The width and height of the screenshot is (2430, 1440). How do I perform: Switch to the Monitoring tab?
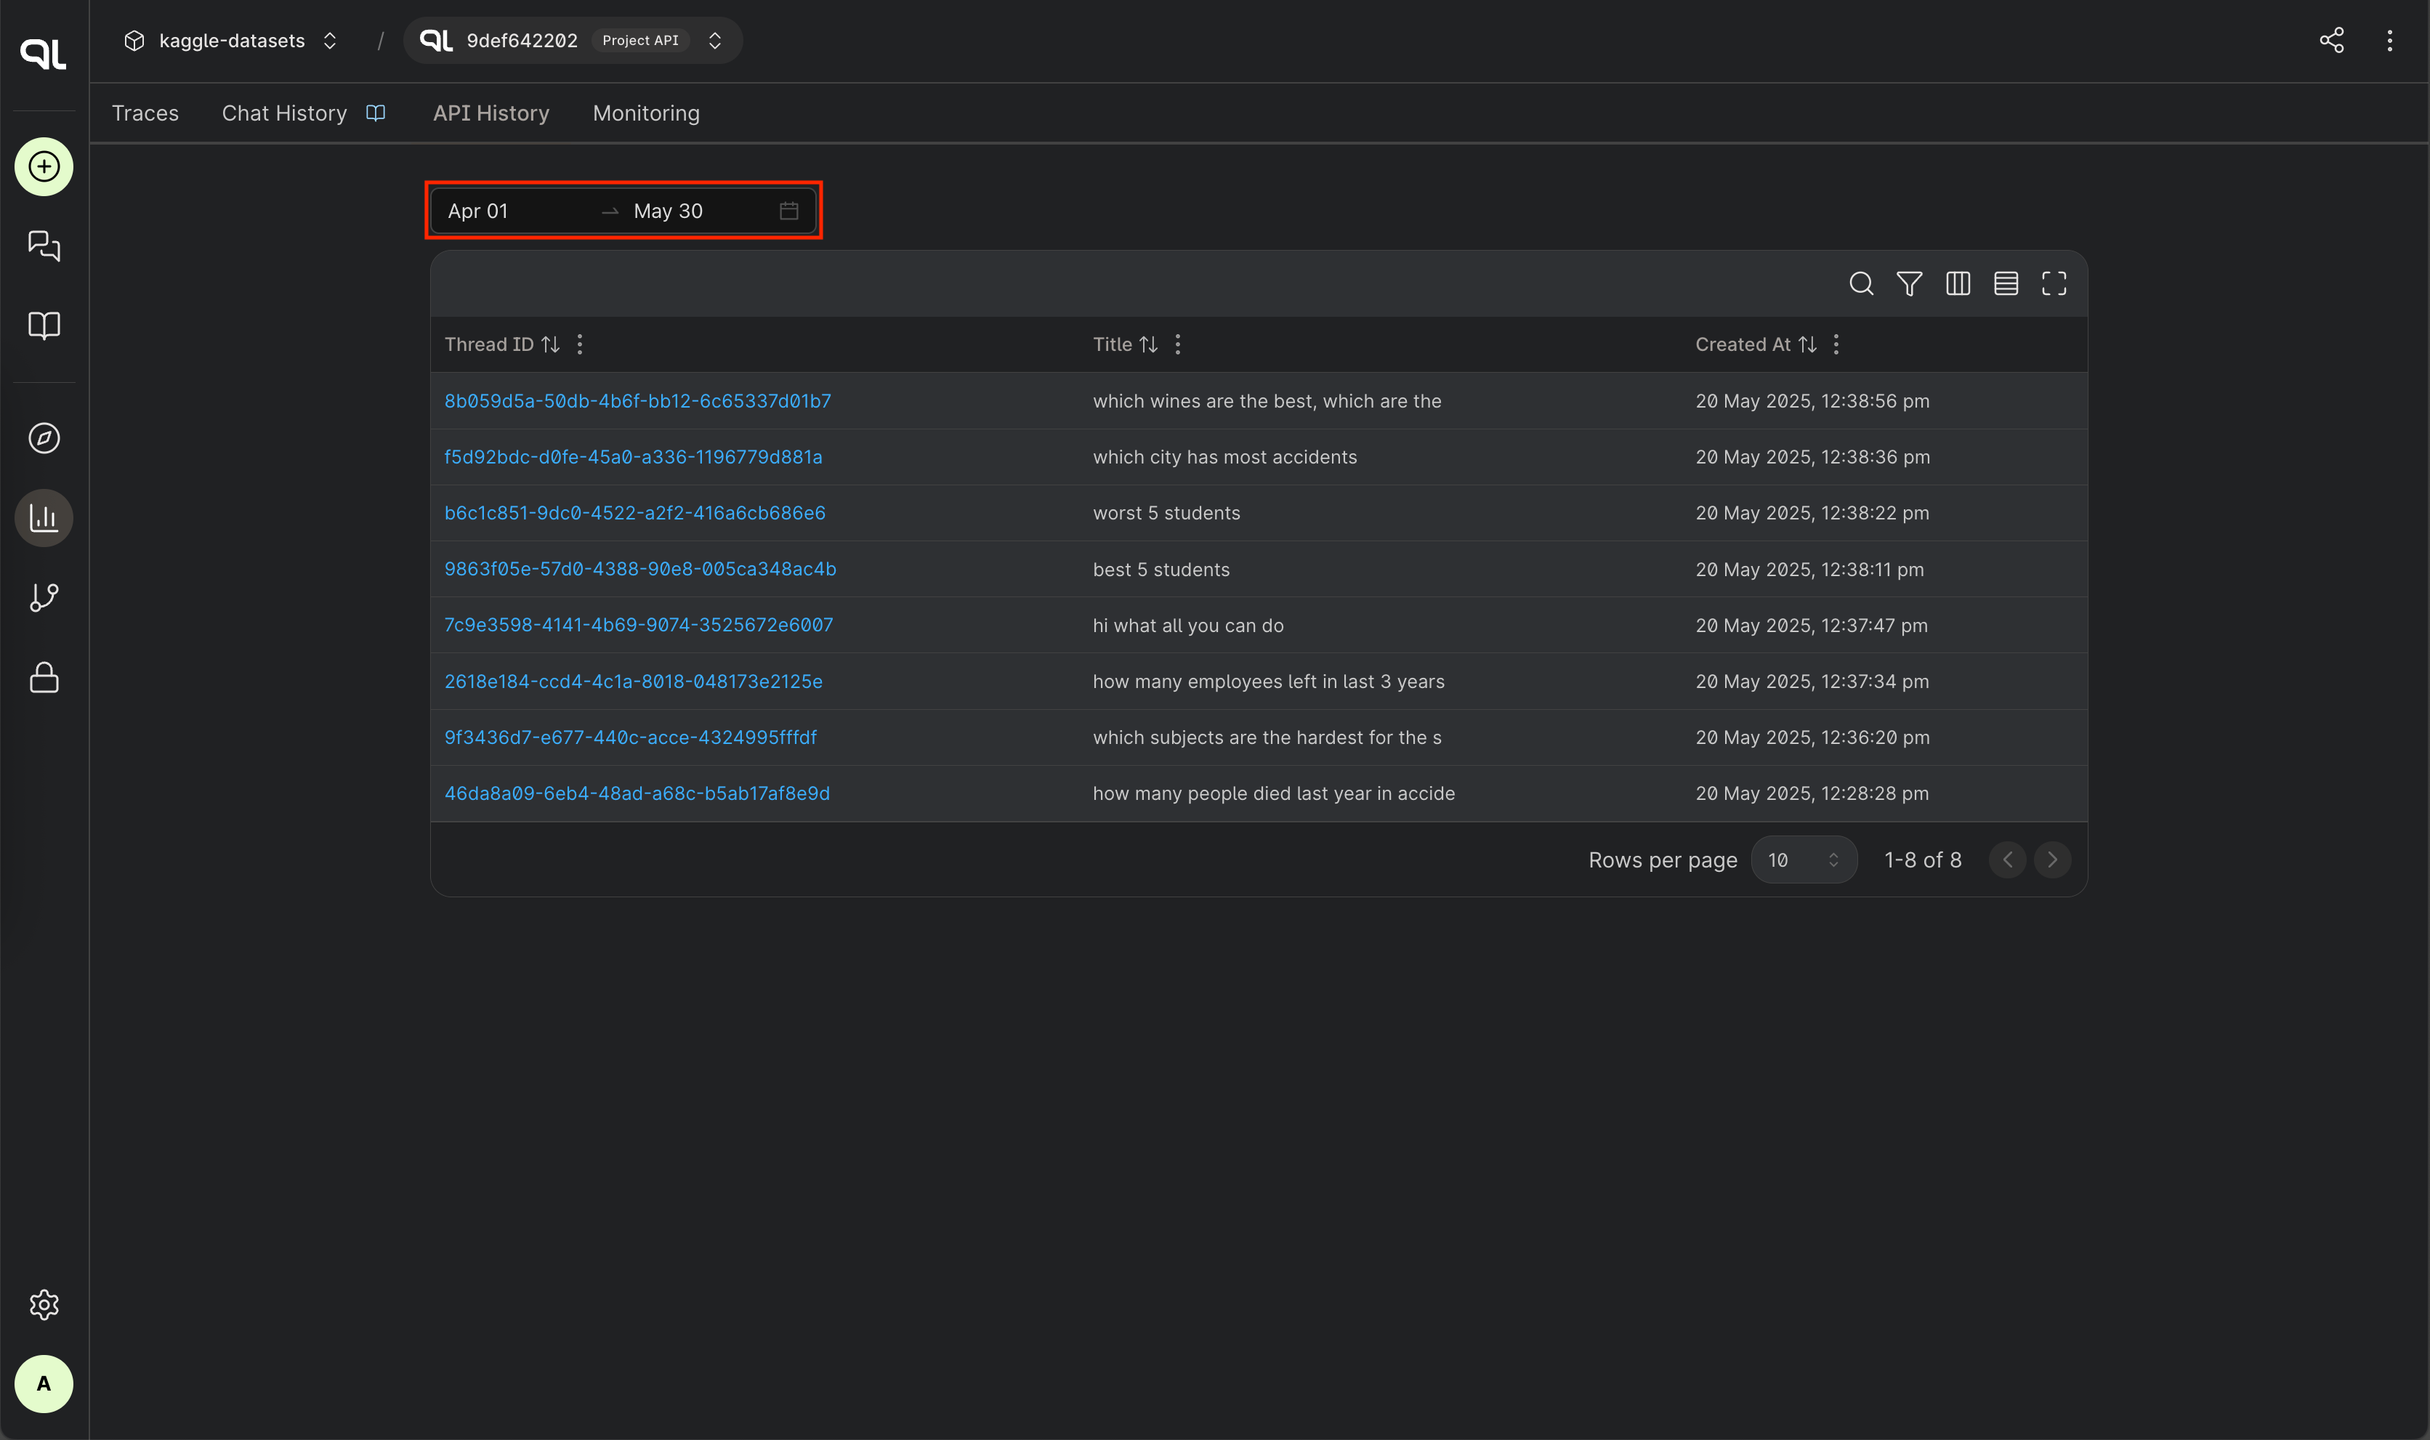click(x=646, y=113)
